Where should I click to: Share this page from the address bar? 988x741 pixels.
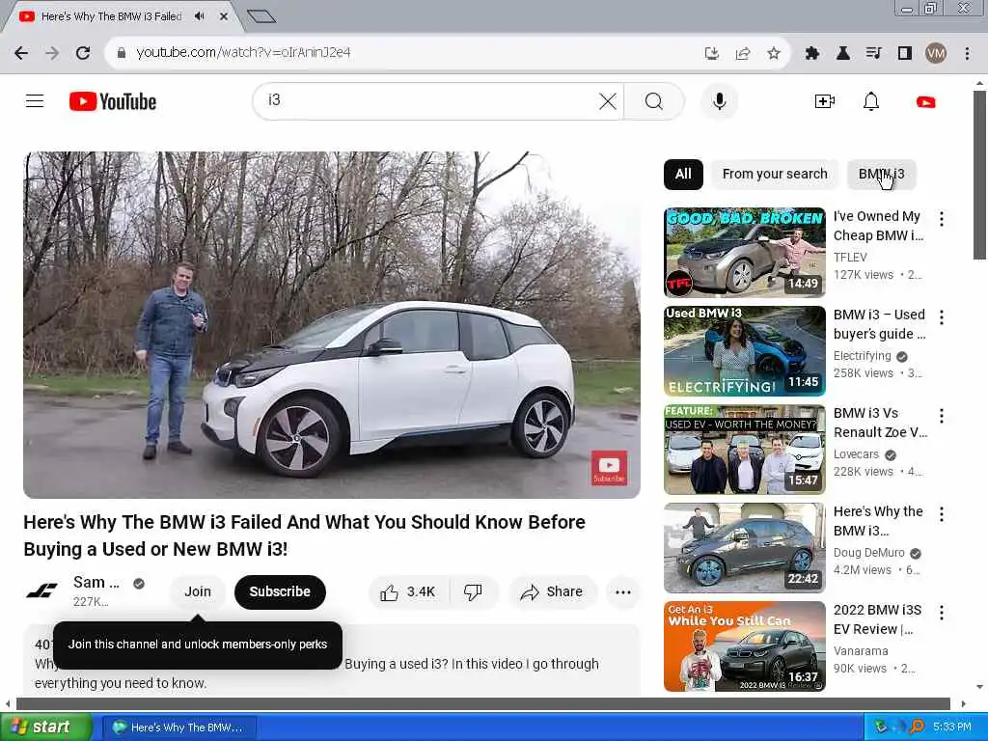coord(743,54)
